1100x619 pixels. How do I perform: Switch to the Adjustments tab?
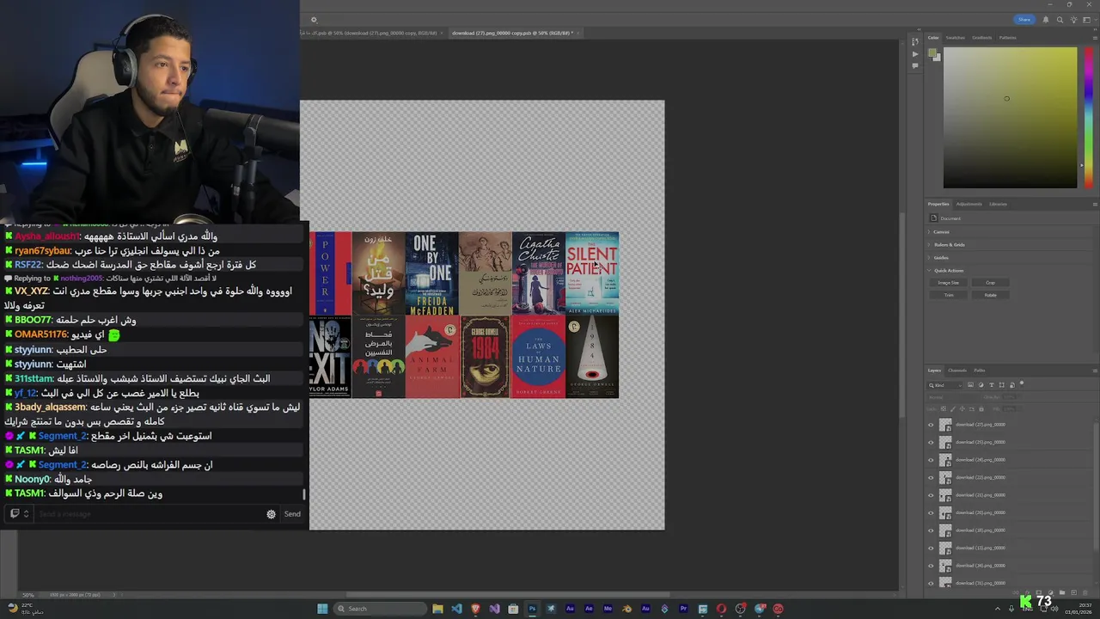pos(969,204)
